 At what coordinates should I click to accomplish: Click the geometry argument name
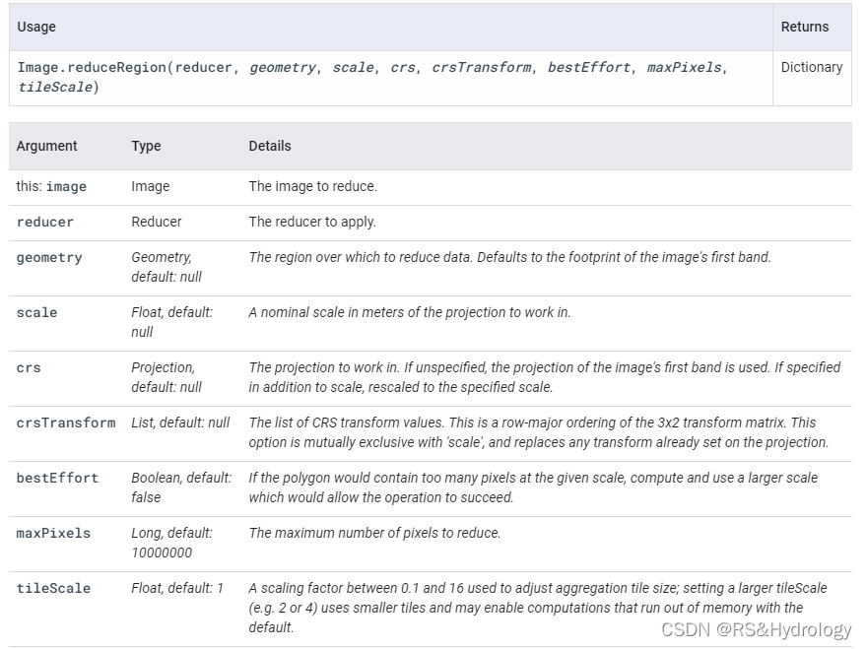(x=49, y=257)
